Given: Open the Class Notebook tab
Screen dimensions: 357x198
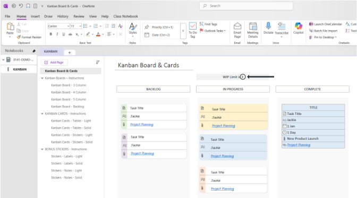Looking at the screenshot, I should [x=126, y=16].
